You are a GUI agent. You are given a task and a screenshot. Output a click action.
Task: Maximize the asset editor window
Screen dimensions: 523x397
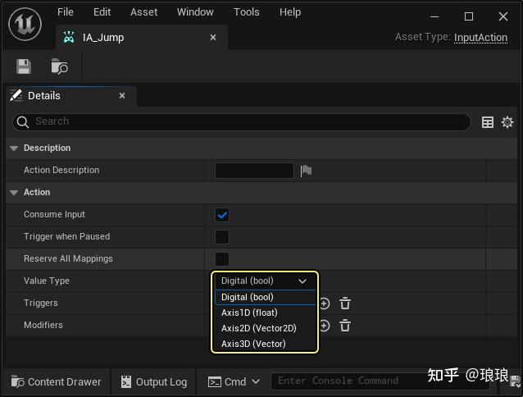click(x=469, y=16)
